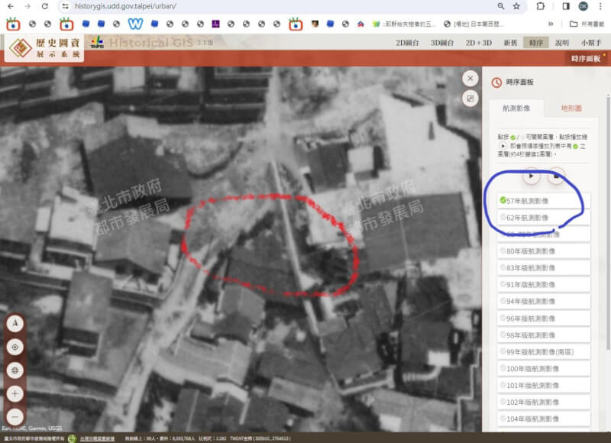Open the 2D圖台 menu item
This screenshot has height=443, width=611.
pyautogui.click(x=407, y=43)
